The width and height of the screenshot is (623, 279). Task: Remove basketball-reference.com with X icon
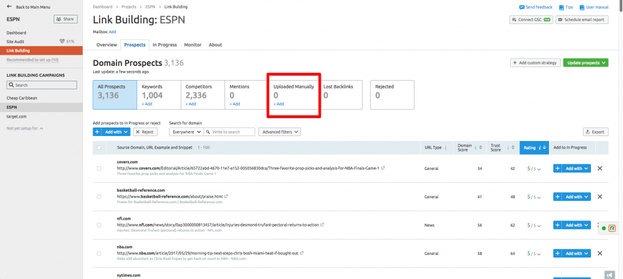[600, 197]
